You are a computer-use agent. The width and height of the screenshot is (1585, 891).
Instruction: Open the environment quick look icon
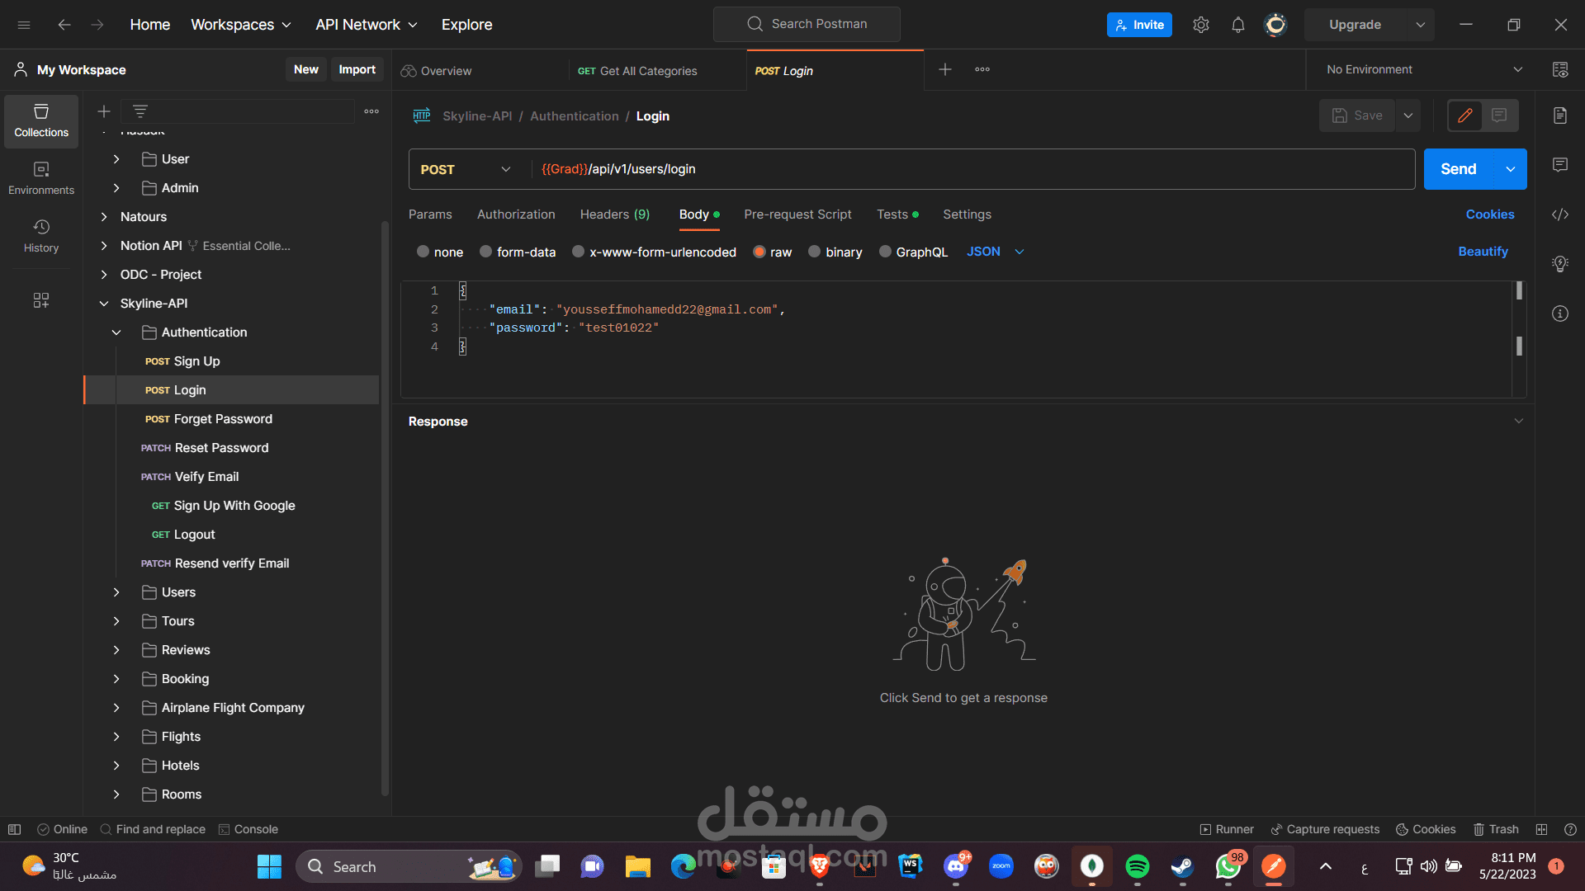(x=1560, y=69)
